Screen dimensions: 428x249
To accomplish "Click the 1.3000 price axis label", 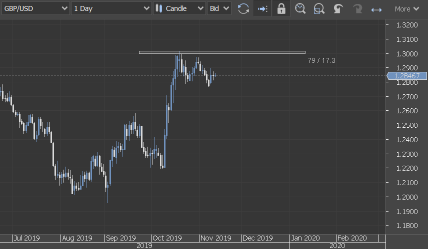I will tap(407, 54).
